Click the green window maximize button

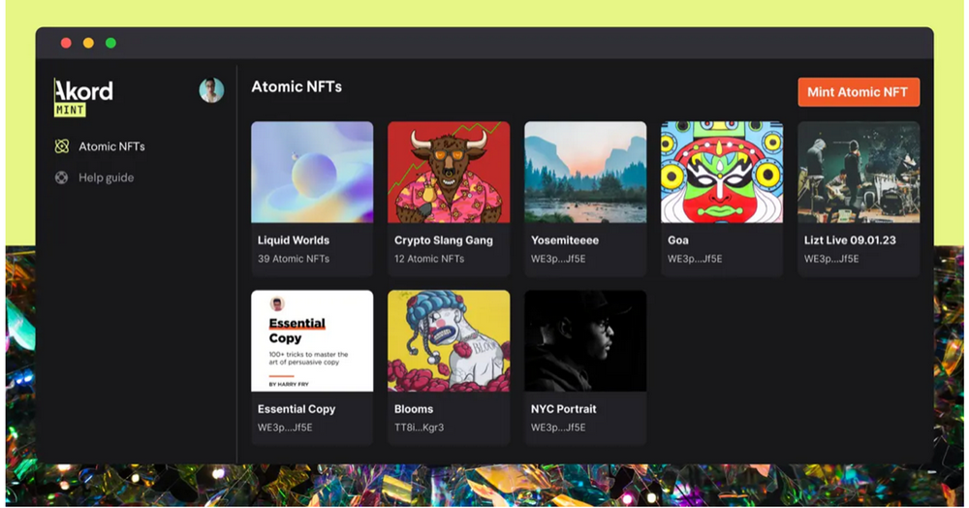point(110,43)
